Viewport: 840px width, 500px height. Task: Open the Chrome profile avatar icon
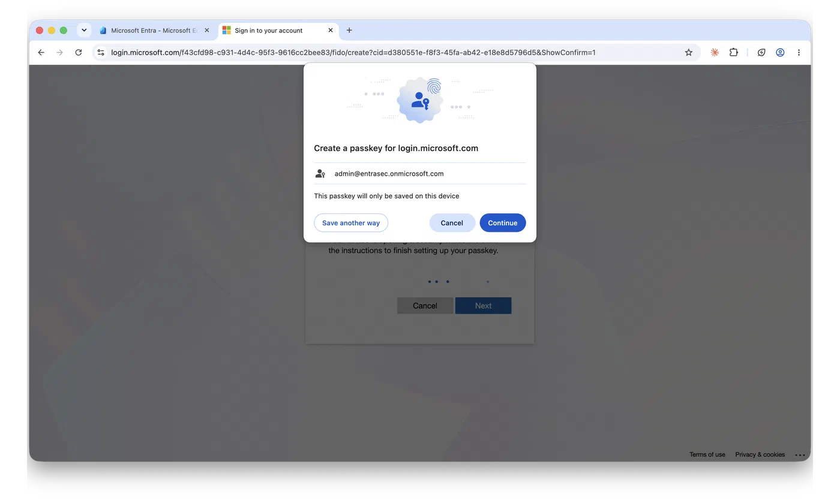coord(780,52)
